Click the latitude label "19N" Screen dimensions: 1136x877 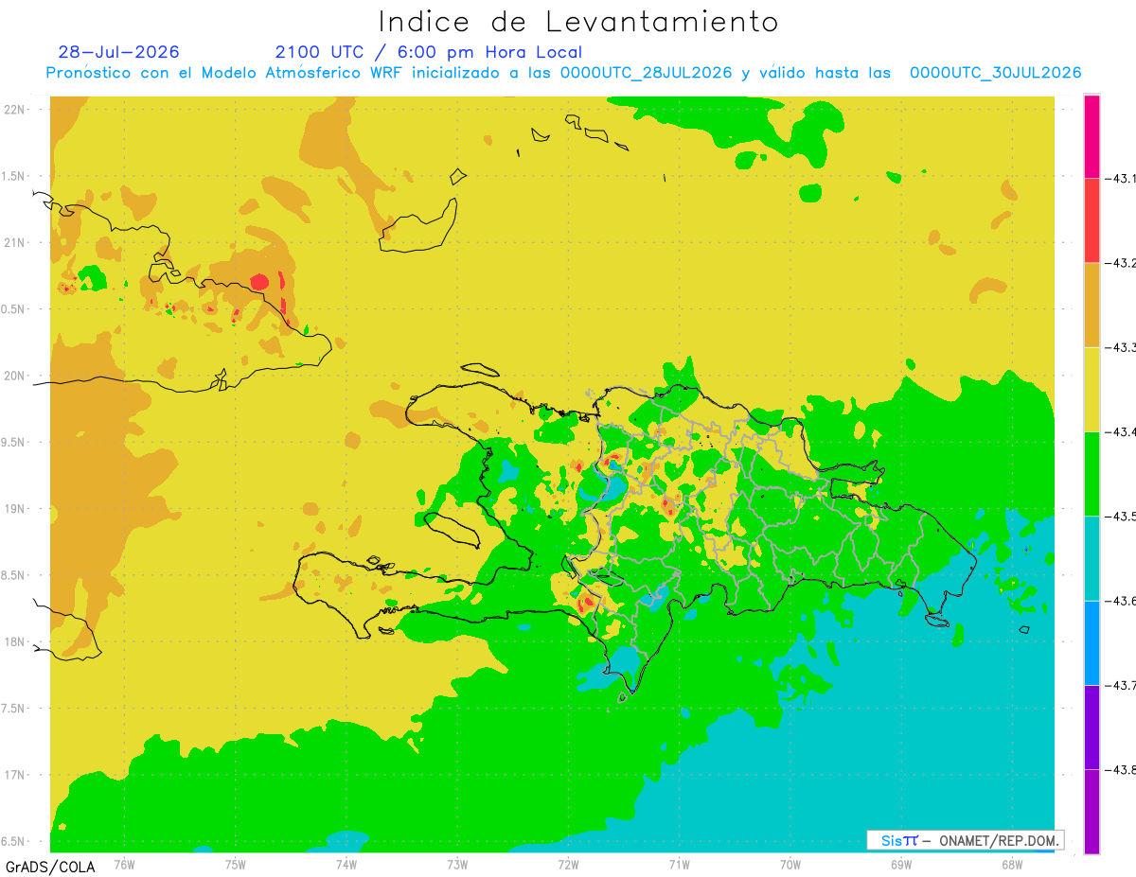15,509
